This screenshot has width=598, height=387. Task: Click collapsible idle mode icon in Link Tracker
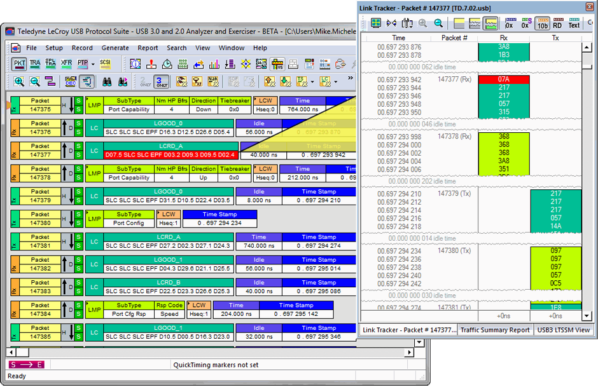click(475, 24)
